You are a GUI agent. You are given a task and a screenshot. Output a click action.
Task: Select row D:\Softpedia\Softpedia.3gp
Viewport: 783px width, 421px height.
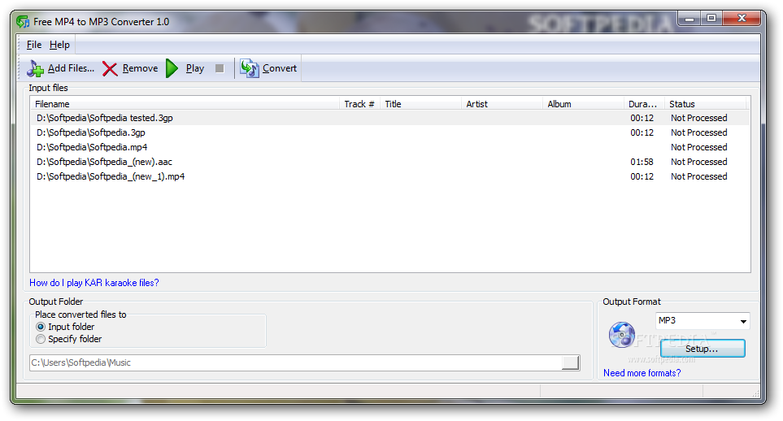(389, 132)
